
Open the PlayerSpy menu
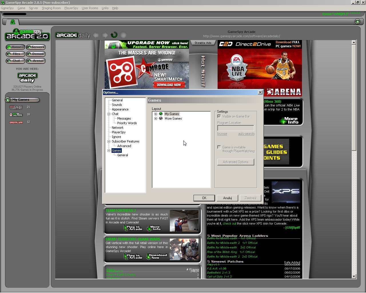click(71, 8)
